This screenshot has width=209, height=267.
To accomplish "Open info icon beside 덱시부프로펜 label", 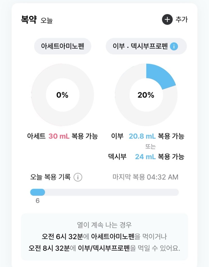I will (174, 46).
